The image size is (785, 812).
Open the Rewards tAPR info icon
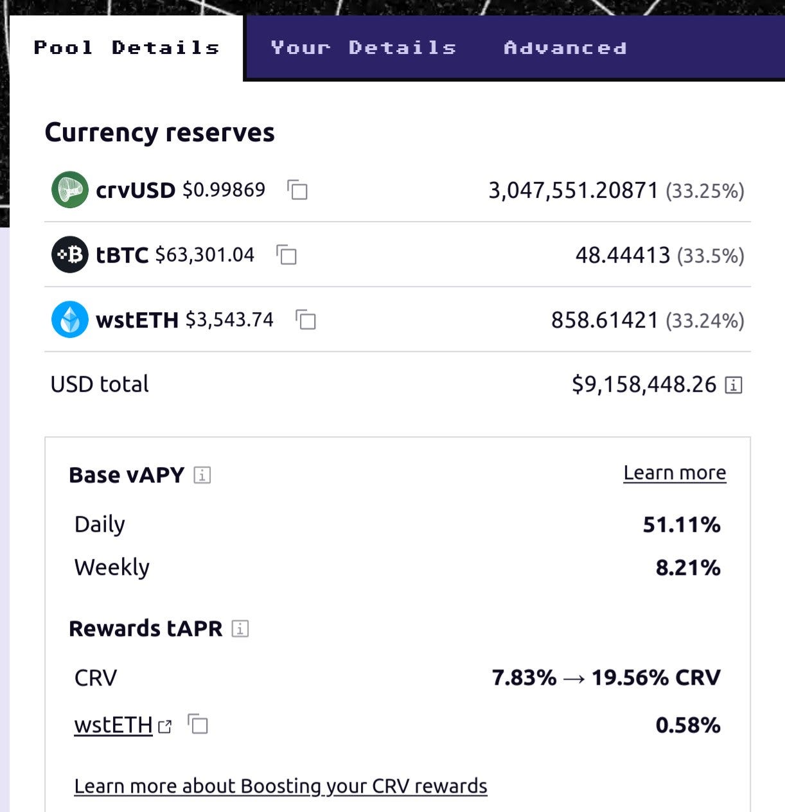pos(240,628)
